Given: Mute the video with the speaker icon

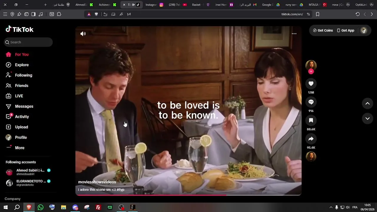Looking at the screenshot, I should tap(83, 34).
